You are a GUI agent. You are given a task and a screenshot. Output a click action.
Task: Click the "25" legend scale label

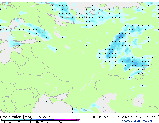(x=49, y=122)
